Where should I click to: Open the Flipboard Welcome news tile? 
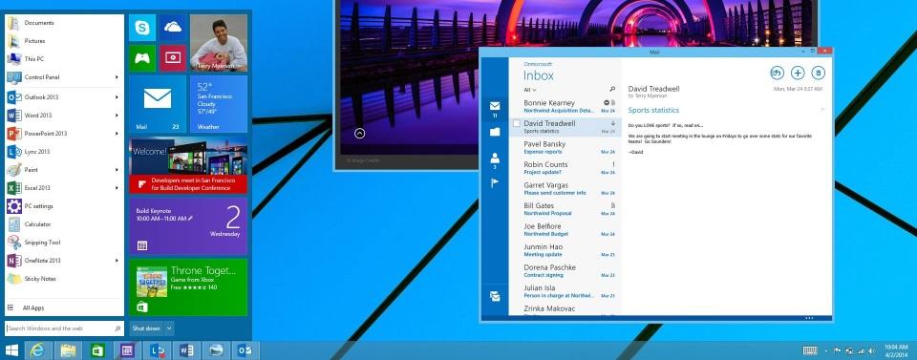click(188, 165)
